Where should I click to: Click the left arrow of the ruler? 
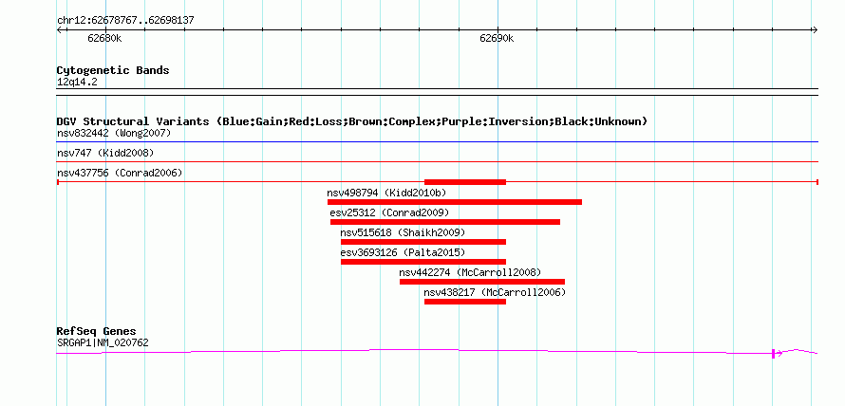pos(60,30)
